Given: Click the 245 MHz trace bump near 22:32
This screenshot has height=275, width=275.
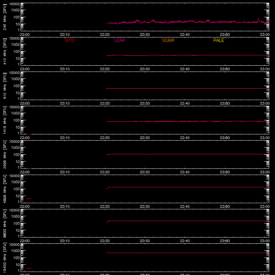Looking at the screenshot, I should (153, 20).
